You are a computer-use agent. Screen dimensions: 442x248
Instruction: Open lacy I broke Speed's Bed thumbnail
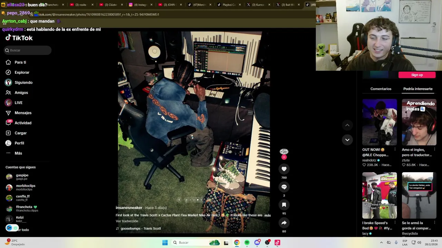coord(379,195)
